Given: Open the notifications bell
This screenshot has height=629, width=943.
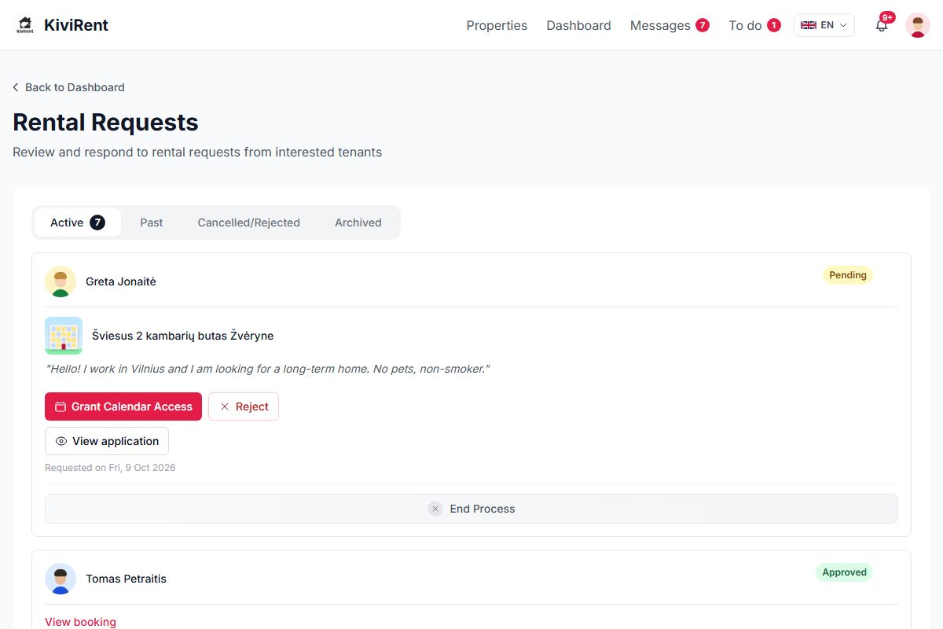Looking at the screenshot, I should click(882, 25).
